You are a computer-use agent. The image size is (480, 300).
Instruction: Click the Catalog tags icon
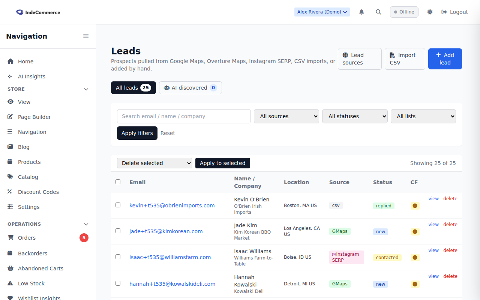tap(10, 177)
